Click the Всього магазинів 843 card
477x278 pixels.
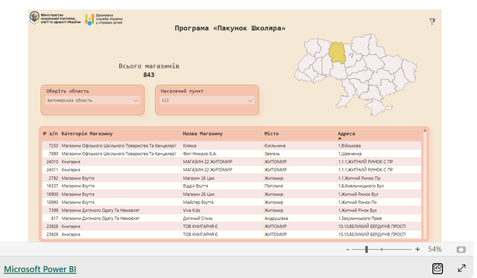pos(149,70)
